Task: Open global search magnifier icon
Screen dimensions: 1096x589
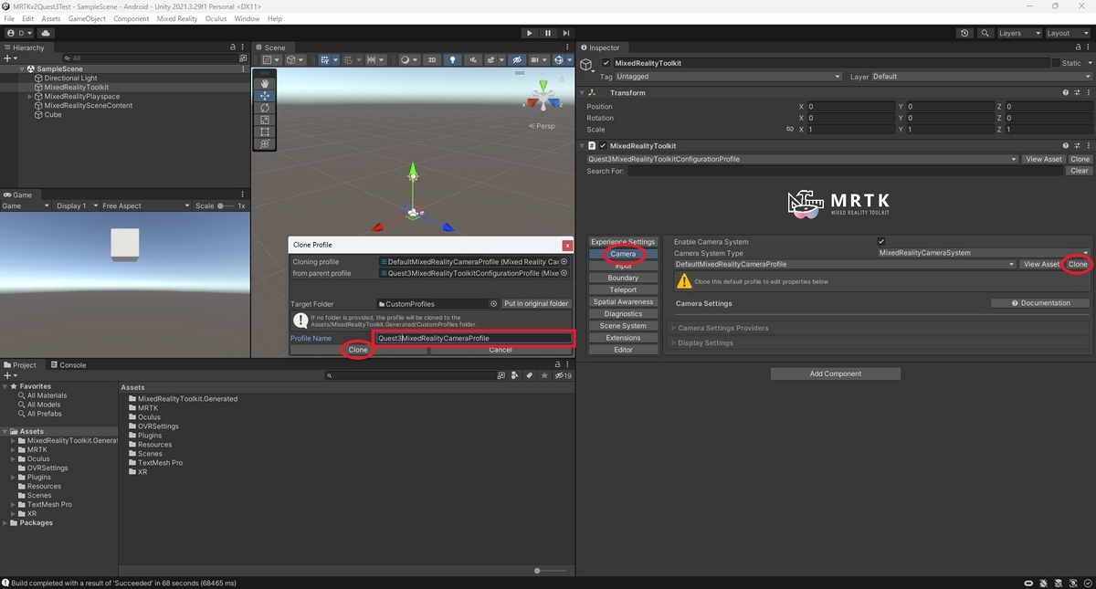Action: point(985,33)
